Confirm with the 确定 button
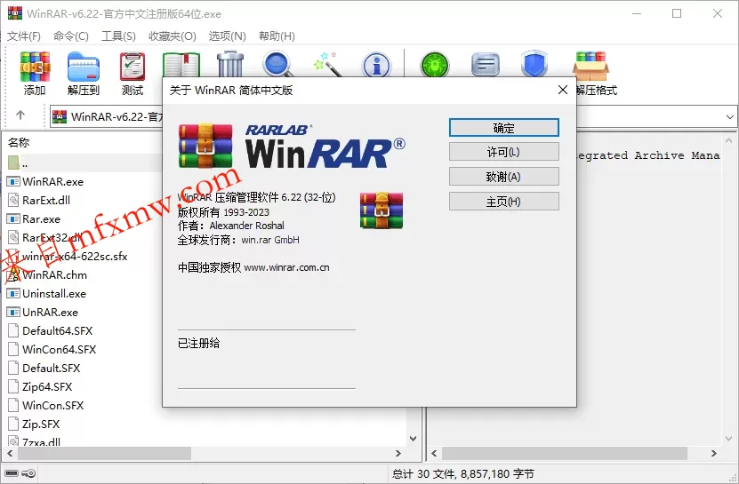Viewport: 739px width, 484px height. (504, 128)
